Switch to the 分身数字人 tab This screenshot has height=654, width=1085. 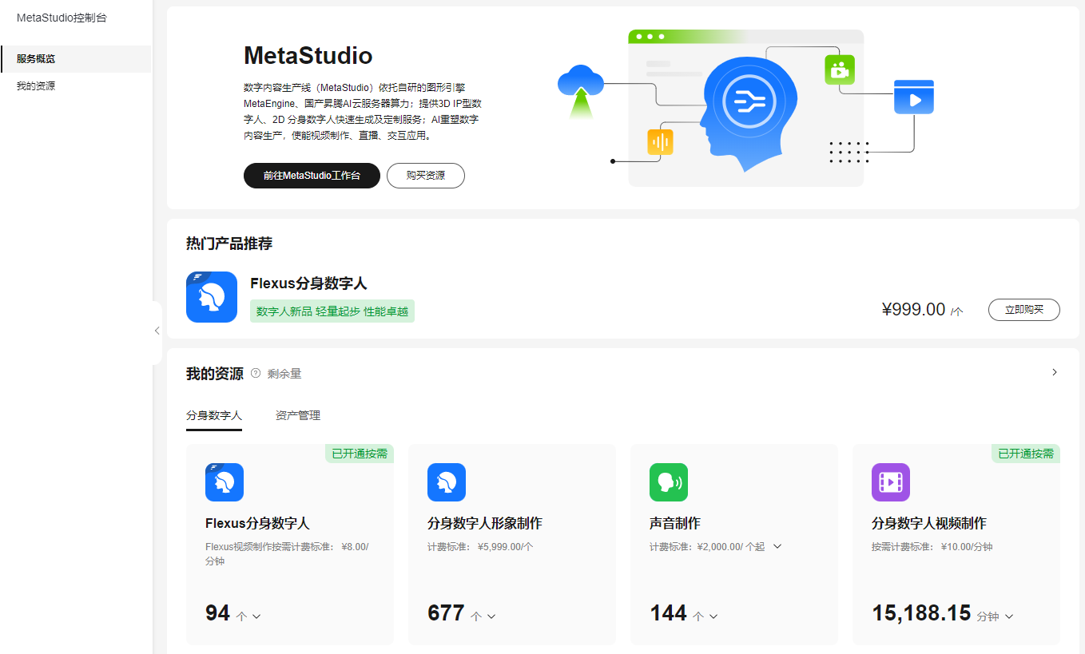tap(214, 415)
